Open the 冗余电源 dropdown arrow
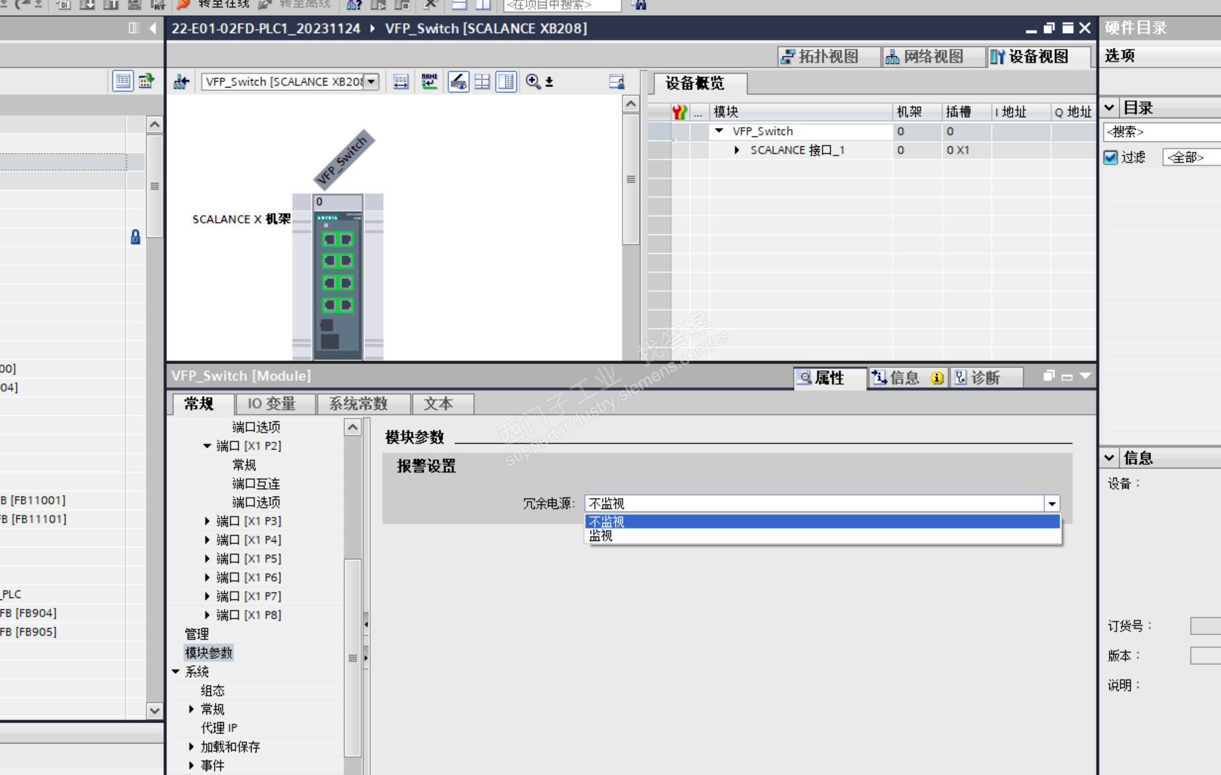The height and width of the screenshot is (775, 1221). pyautogui.click(x=1052, y=504)
